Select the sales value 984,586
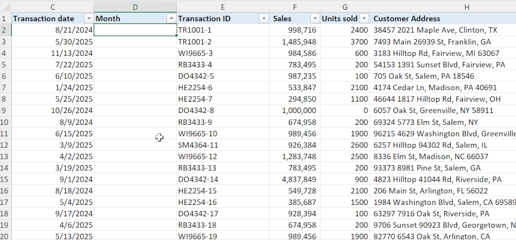This screenshot has width=516, height=240. [x=295, y=53]
